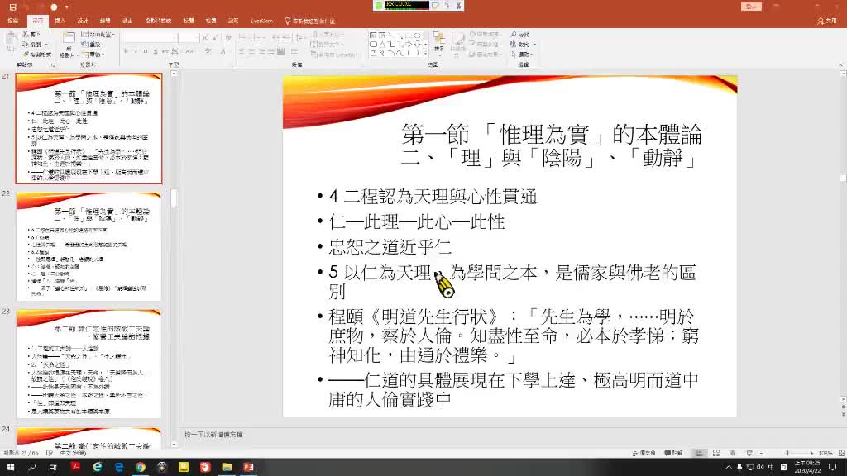Click the Sign in button in title bar
This screenshot has width=847, height=476.
(752, 7)
